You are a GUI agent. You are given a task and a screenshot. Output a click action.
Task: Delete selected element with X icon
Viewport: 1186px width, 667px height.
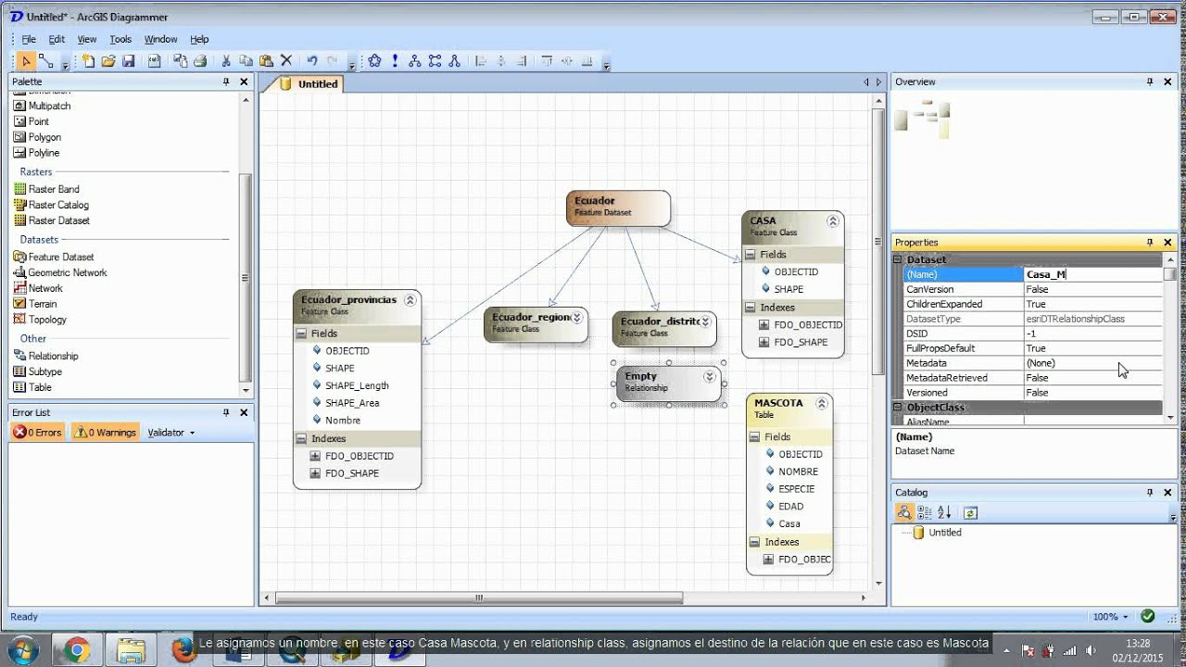click(x=286, y=61)
